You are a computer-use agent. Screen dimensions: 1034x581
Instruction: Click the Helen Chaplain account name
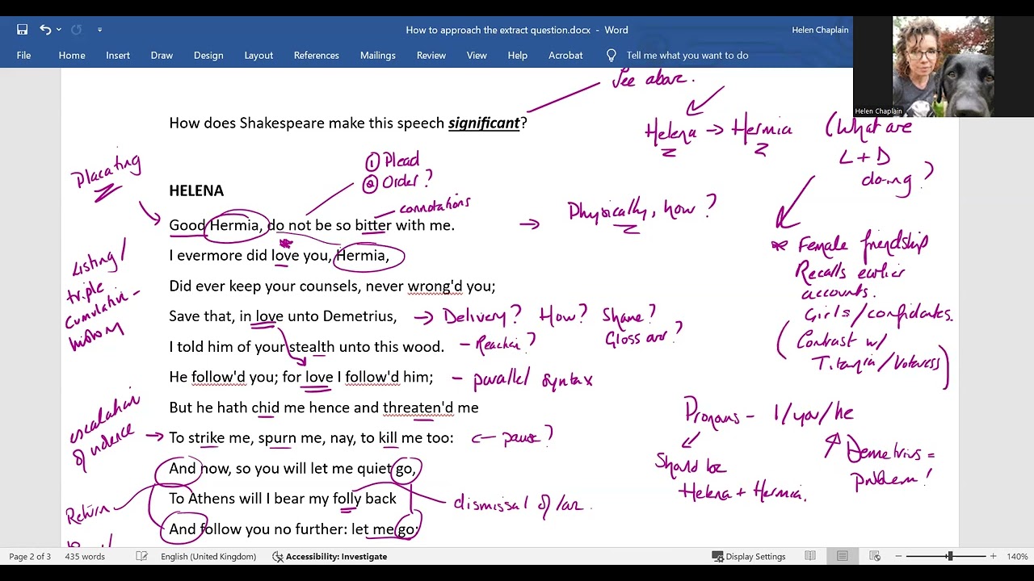[820, 30]
